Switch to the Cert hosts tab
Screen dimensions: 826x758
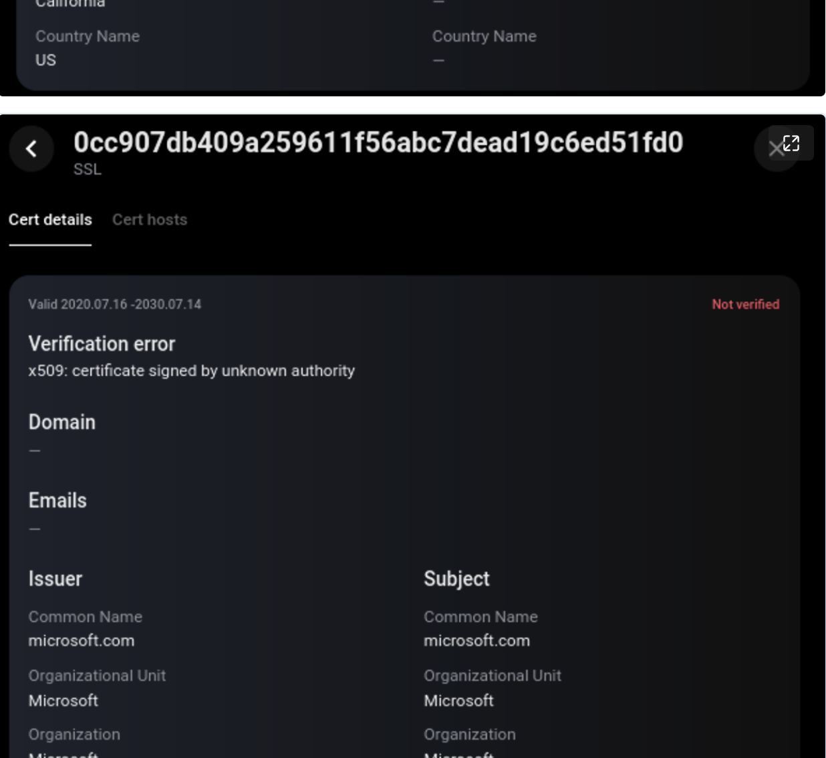[x=150, y=219]
